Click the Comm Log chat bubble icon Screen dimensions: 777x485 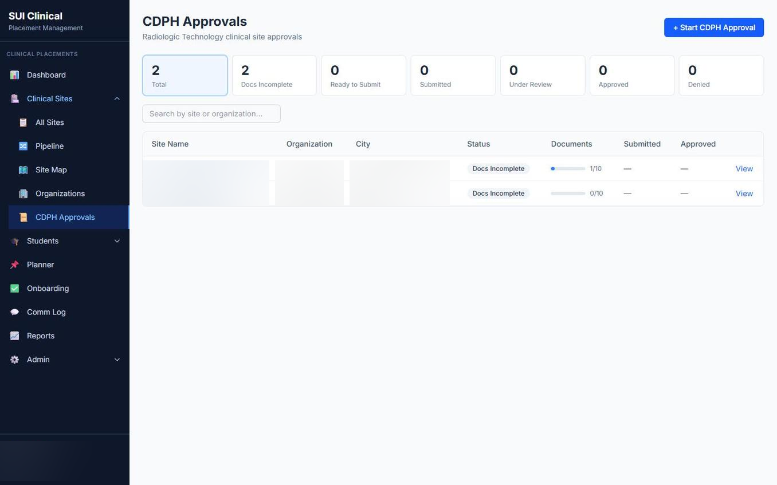(x=13, y=312)
